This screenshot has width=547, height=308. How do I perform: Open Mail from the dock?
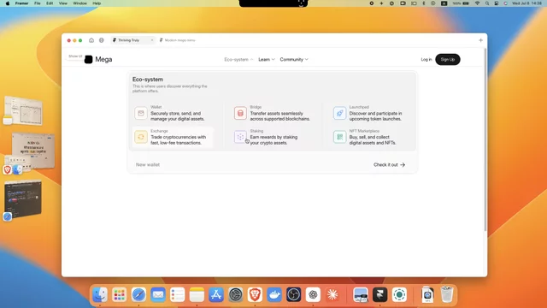(x=158, y=294)
